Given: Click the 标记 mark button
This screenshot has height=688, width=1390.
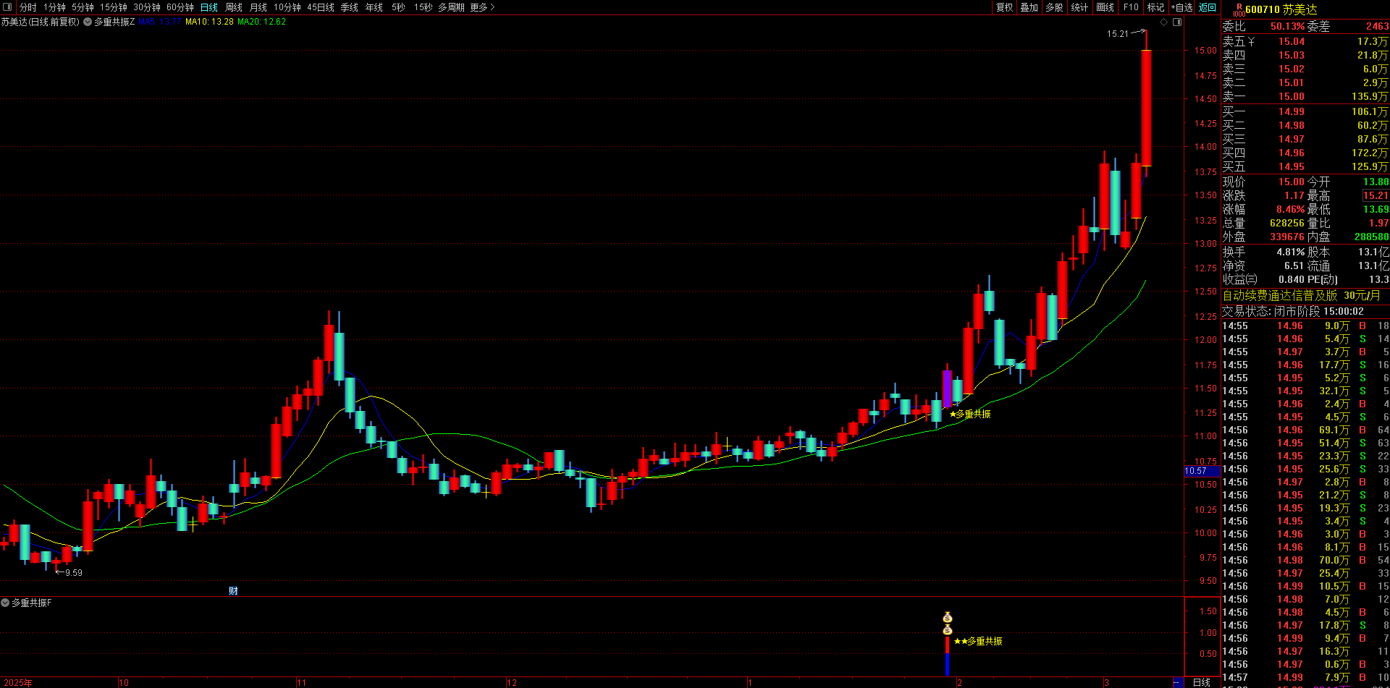Looking at the screenshot, I should 1156,7.
